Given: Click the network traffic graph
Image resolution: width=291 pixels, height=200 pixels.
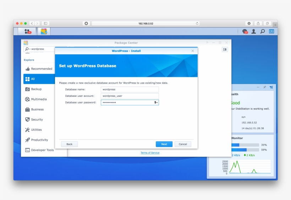Looking at the screenshot, I should [x=250, y=167].
